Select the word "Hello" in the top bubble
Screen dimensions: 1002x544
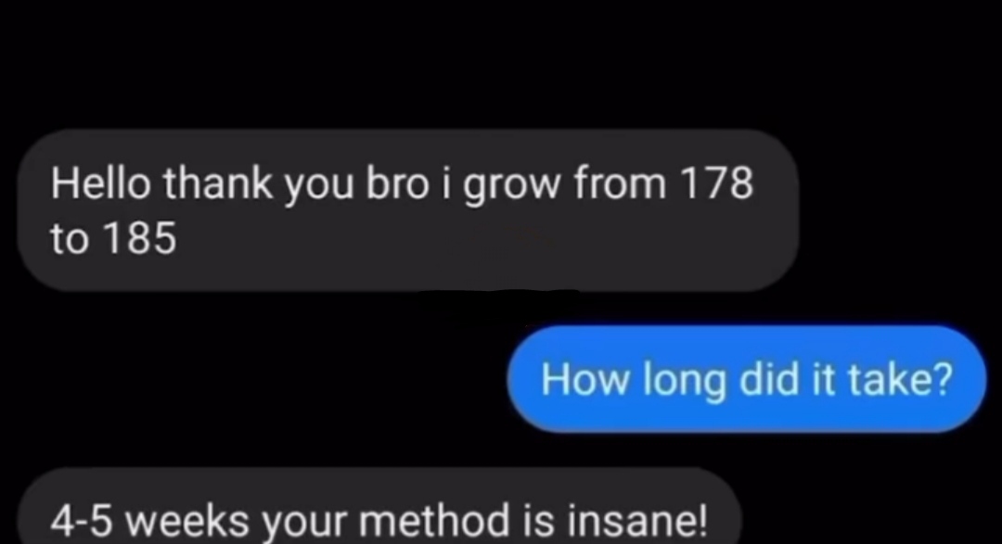tap(101, 183)
